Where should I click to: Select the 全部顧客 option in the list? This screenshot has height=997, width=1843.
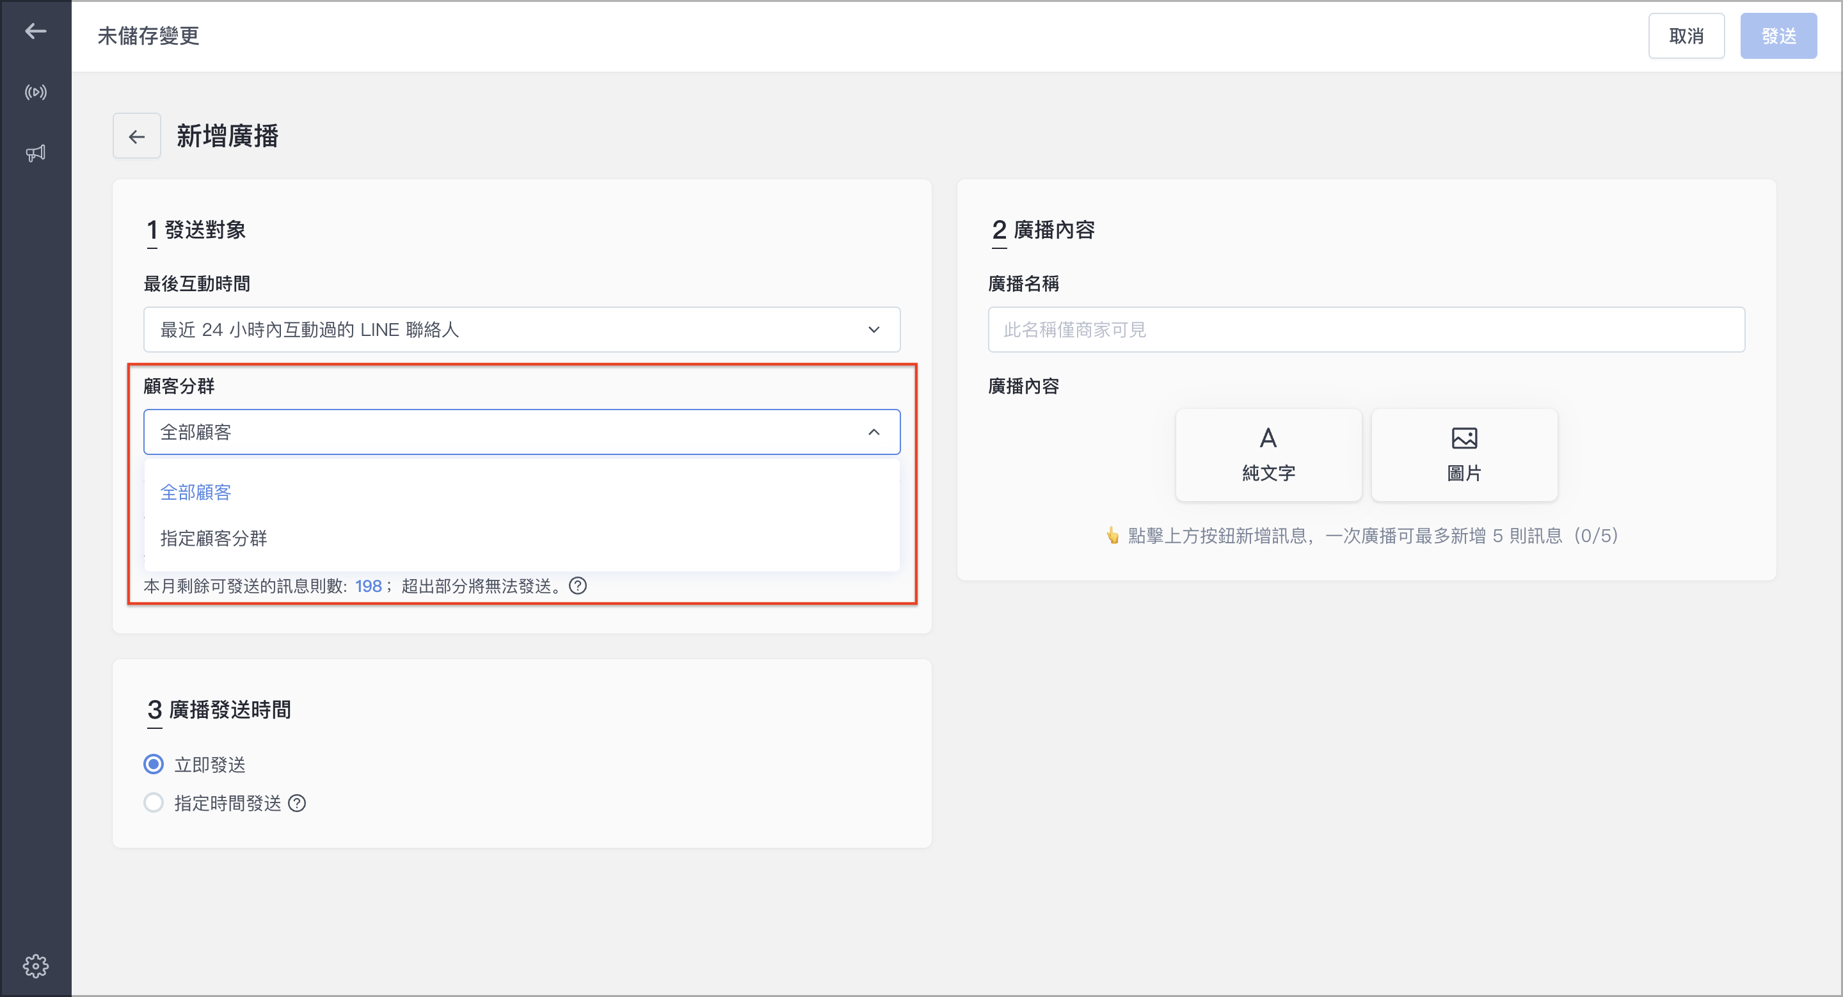(522, 492)
